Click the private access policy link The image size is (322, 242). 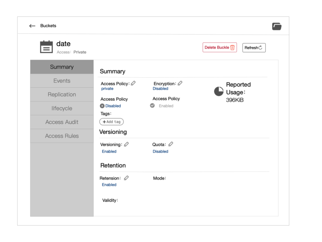107,89
